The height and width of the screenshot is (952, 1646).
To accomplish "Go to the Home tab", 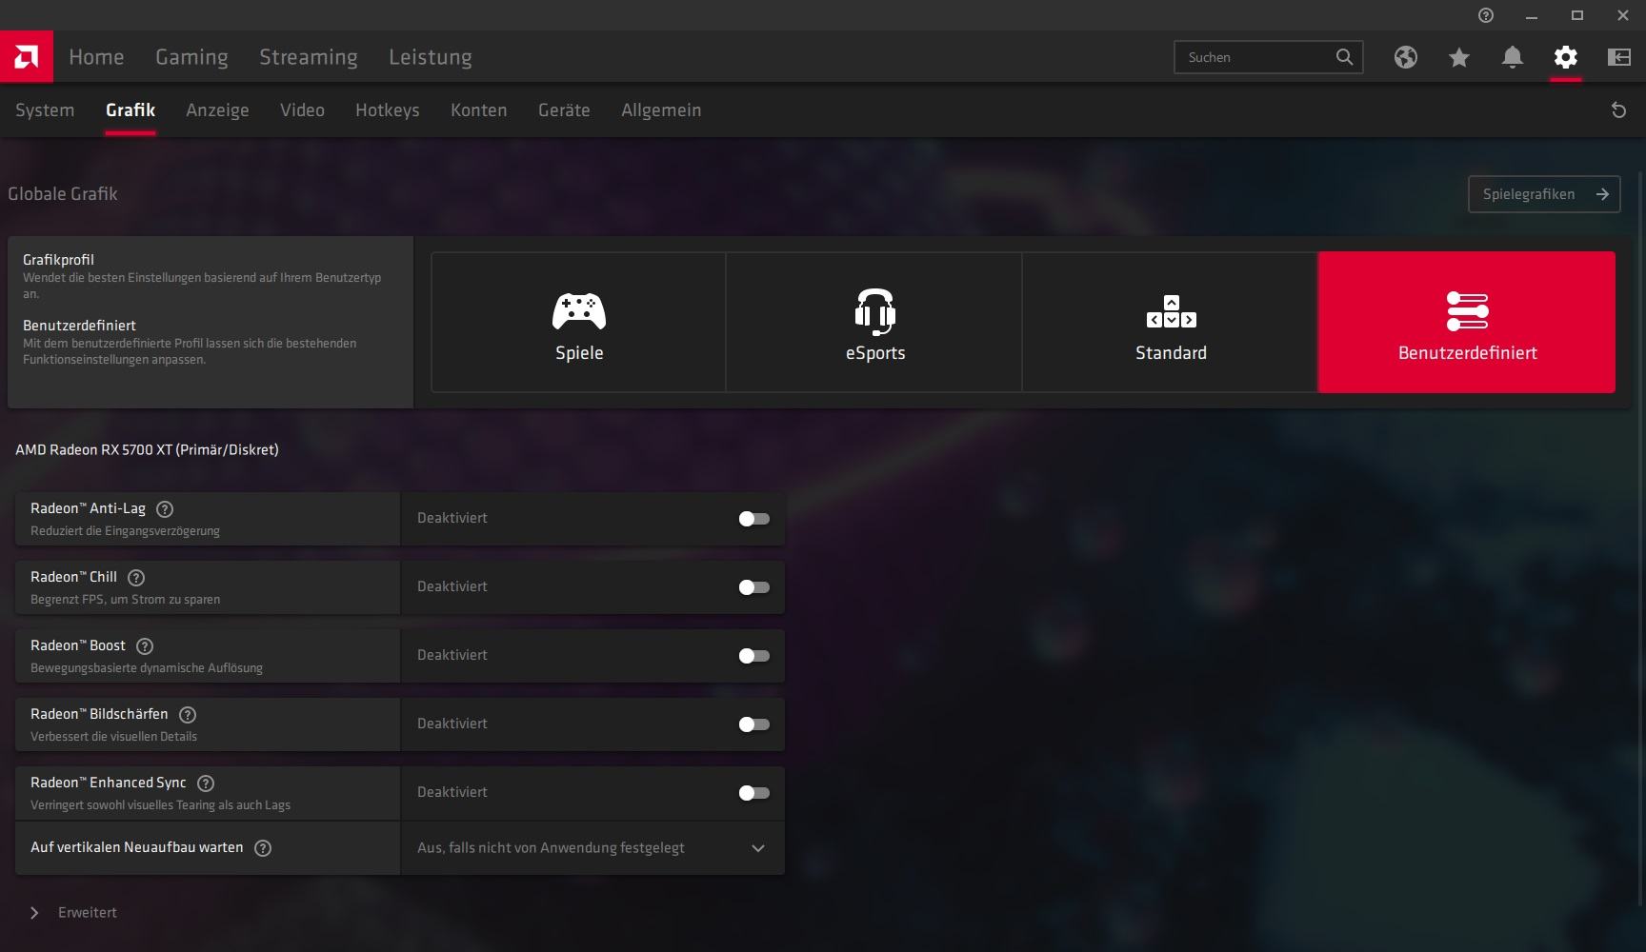I will (96, 57).
